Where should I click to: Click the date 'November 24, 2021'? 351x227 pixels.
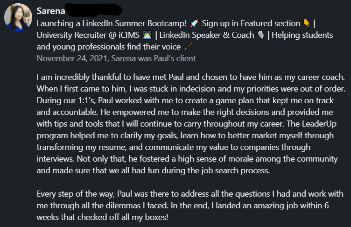(68, 58)
